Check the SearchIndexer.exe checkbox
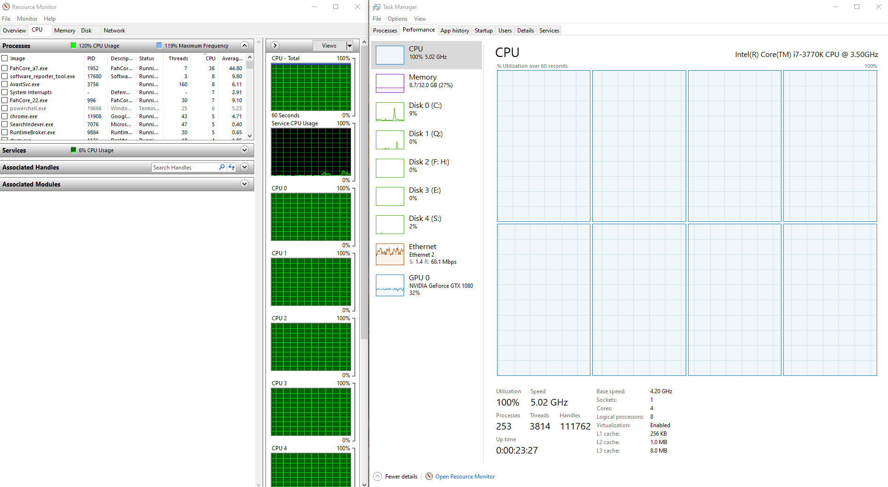 coord(5,124)
